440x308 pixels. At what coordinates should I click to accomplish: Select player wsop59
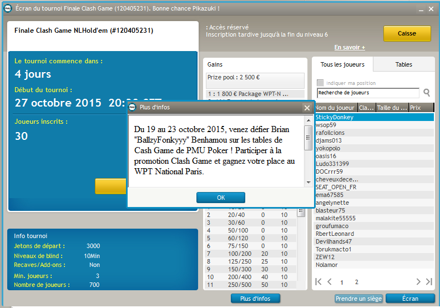pyautogui.click(x=374, y=125)
